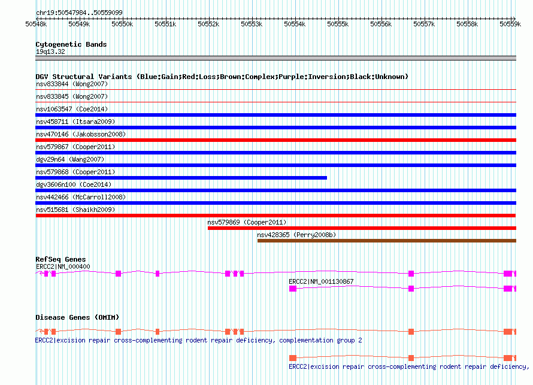This screenshot has width=533, height=385.
Task: Open variant nsv428365 (Perry2008b) label
Action: click(296, 235)
